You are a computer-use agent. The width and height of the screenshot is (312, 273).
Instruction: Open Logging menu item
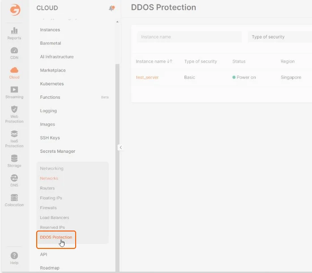click(x=48, y=111)
